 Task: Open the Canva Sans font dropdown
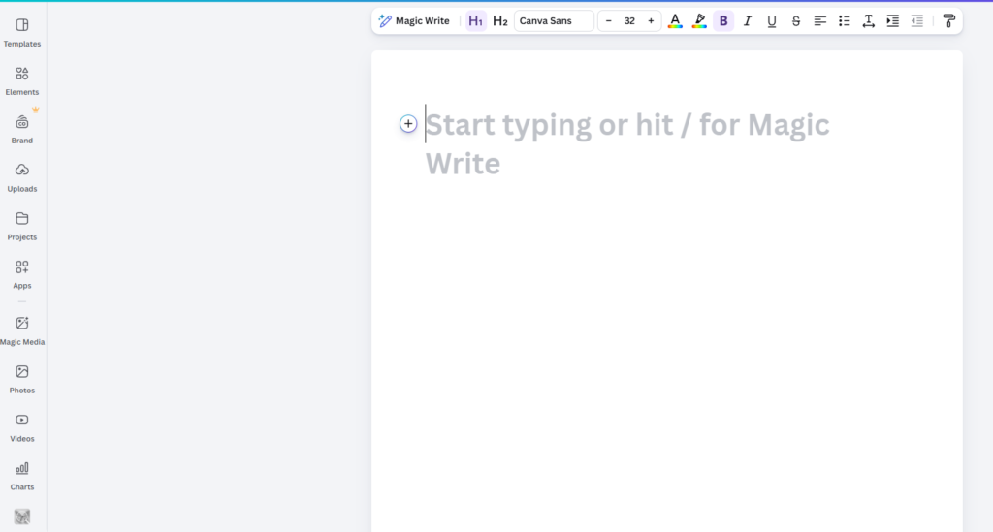pos(554,21)
